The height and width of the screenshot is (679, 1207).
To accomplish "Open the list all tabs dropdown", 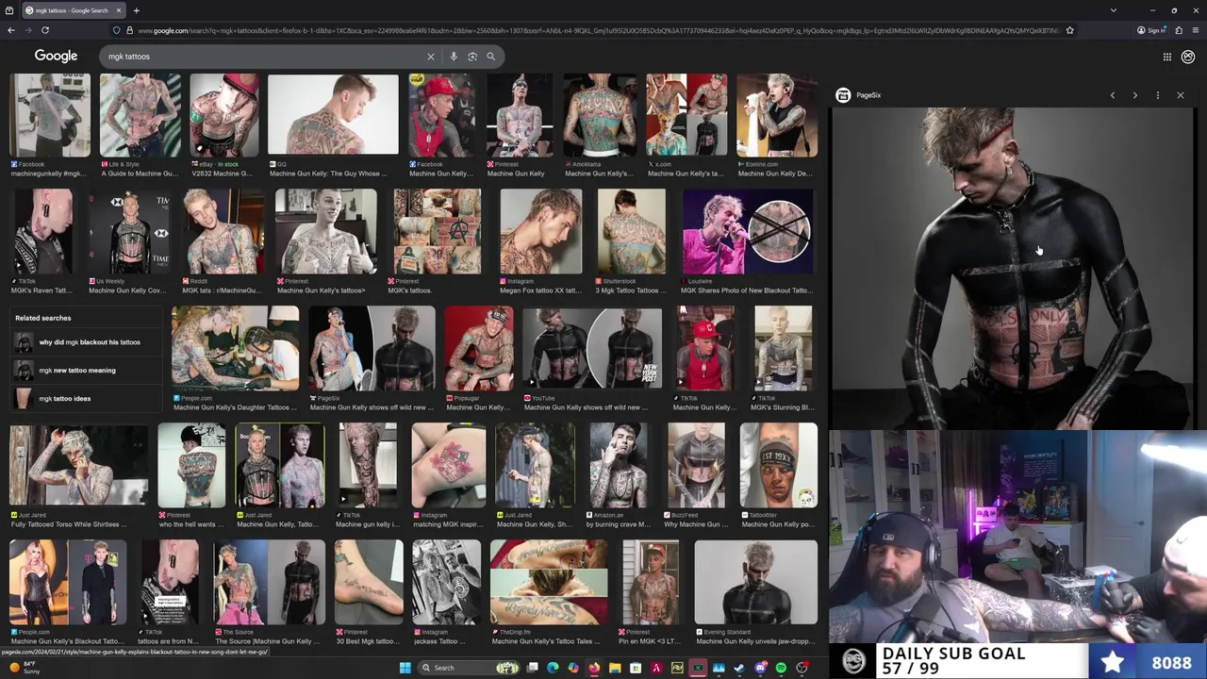I will pyautogui.click(x=1114, y=10).
